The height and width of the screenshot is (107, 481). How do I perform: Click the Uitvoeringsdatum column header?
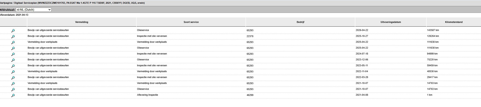point(391,22)
